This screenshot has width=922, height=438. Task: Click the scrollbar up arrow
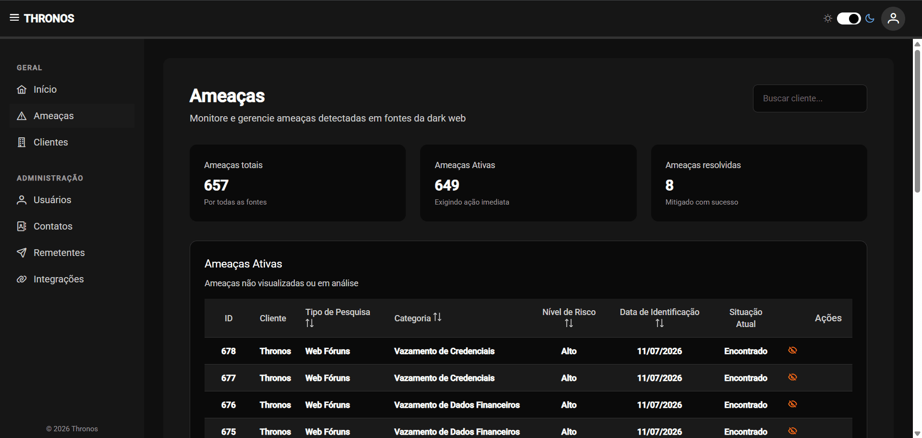(917, 44)
